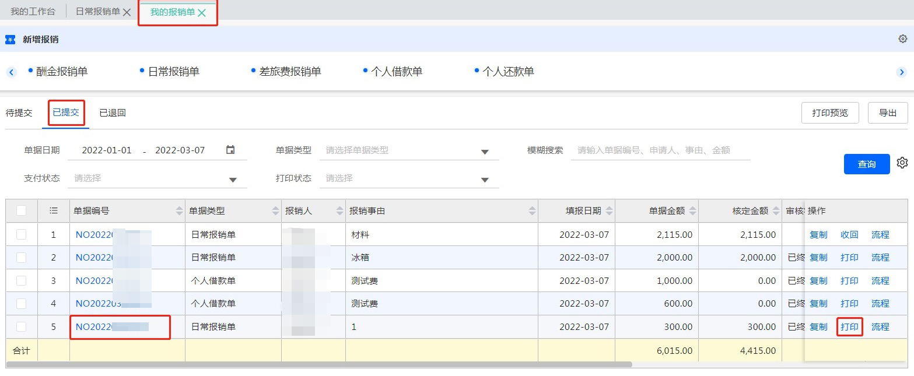Close the 日常报销单 tab
The width and height of the screenshot is (914, 376).
(127, 12)
